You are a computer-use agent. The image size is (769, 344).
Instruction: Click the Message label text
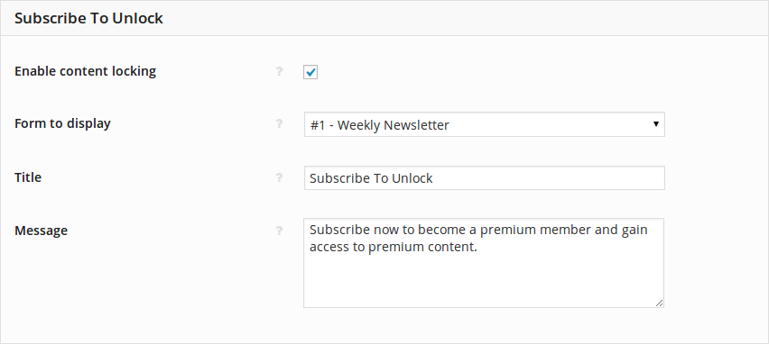coord(42,231)
